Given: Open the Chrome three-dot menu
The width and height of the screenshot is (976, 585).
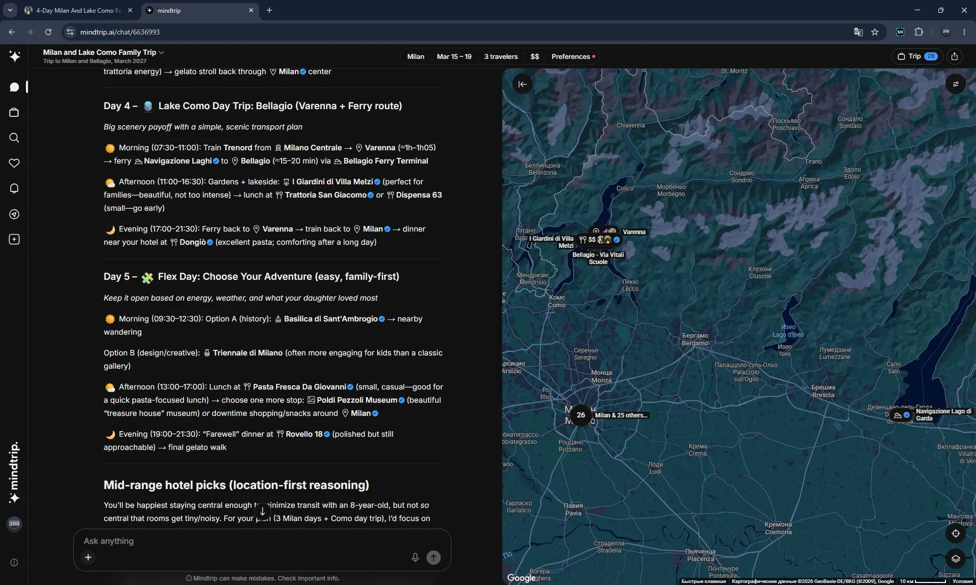Looking at the screenshot, I should click(964, 32).
